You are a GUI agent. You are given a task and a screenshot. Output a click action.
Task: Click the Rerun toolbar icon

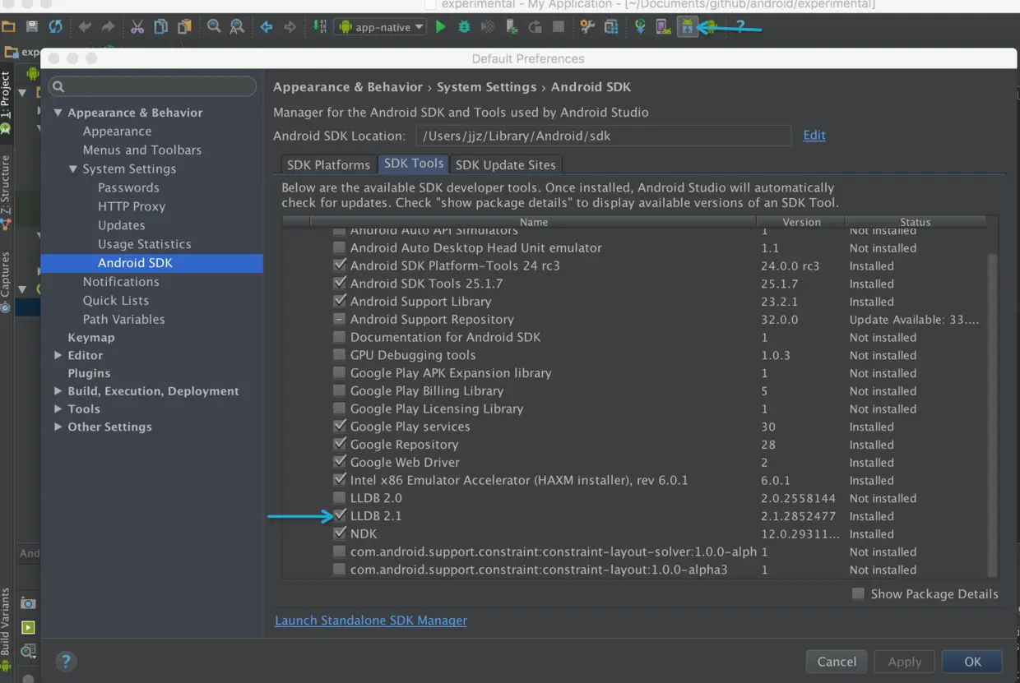(x=535, y=27)
